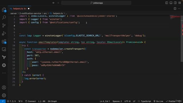The width and height of the screenshot is (183, 103).
Task: Close the unsaved helpers.ts tab dot
Action: click(29, 9)
